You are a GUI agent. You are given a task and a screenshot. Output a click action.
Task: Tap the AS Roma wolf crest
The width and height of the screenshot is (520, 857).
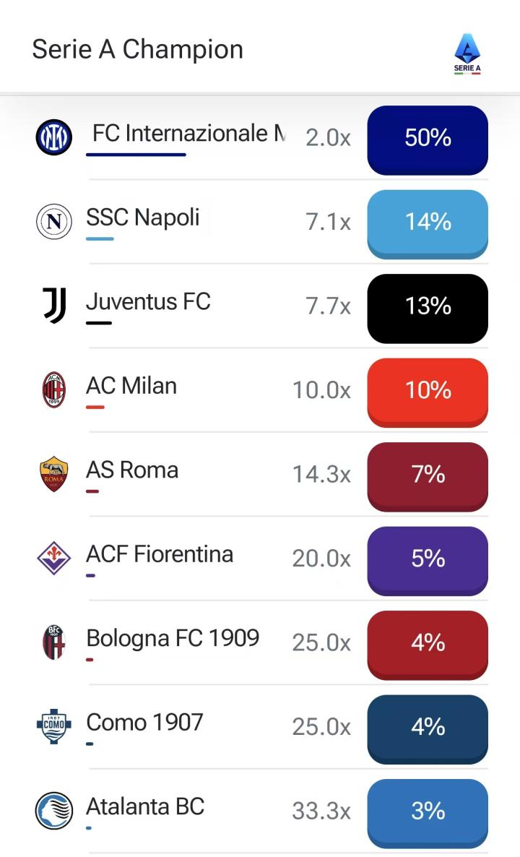point(54,474)
